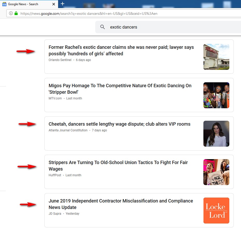Select the Google News - Search tab
Screen dimensions: 241x230
click(29, 4)
